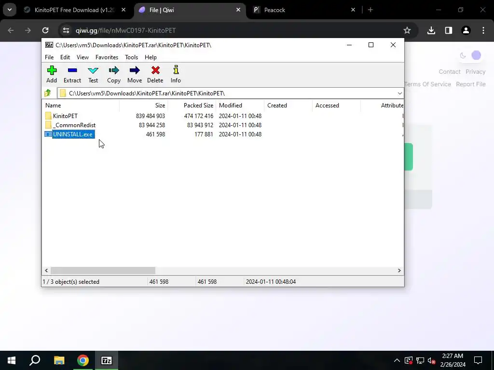Click muted volume icon in system tray
The image size is (494, 370).
pyautogui.click(x=432, y=361)
